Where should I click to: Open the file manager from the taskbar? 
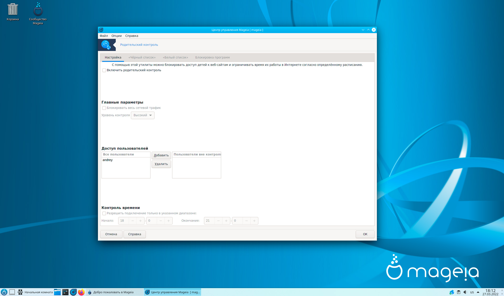point(57,292)
